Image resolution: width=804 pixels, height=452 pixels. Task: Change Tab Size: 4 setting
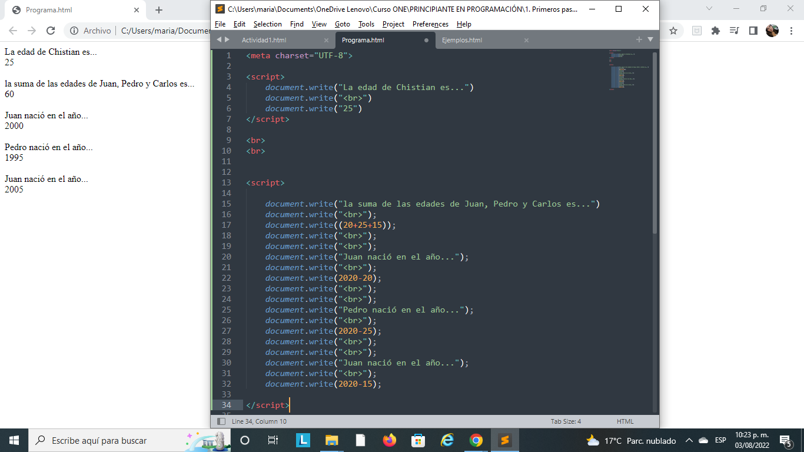(566, 421)
